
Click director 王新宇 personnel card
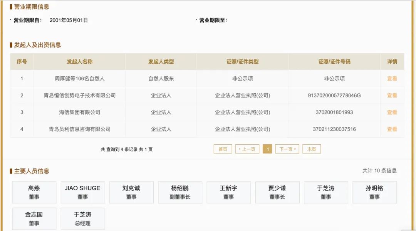228,192
